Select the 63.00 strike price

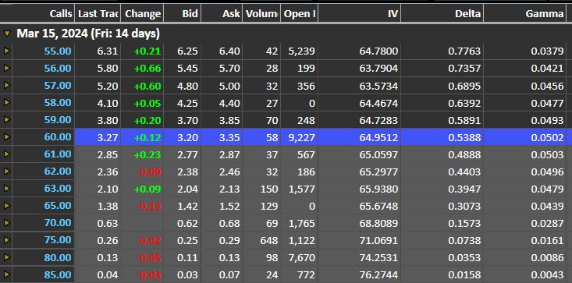(x=58, y=189)
